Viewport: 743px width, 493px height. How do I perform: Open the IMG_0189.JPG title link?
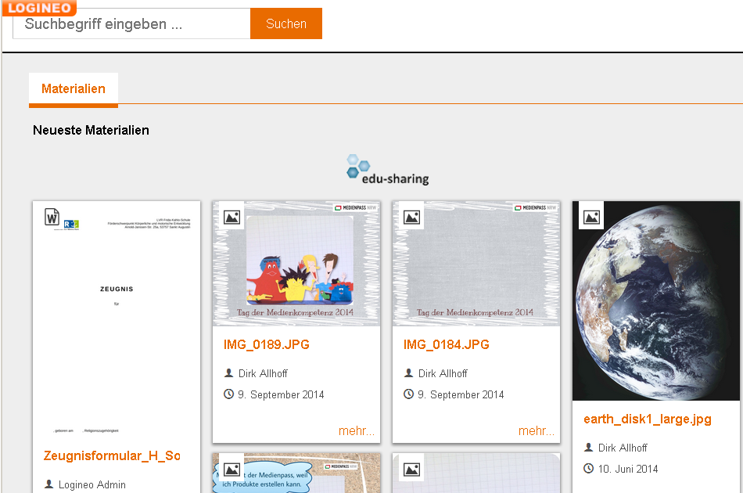click(267, 345)
